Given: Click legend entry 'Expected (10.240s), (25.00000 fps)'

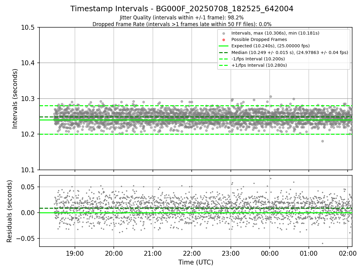Looking at the screenshot, I should coord(270,46).
